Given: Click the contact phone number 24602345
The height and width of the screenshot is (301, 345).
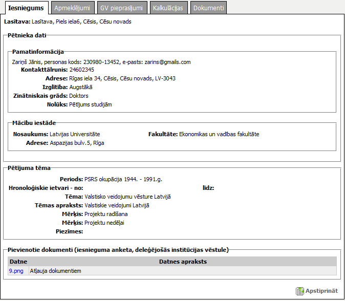Looking at the screenshot, I should click(81, 70).
